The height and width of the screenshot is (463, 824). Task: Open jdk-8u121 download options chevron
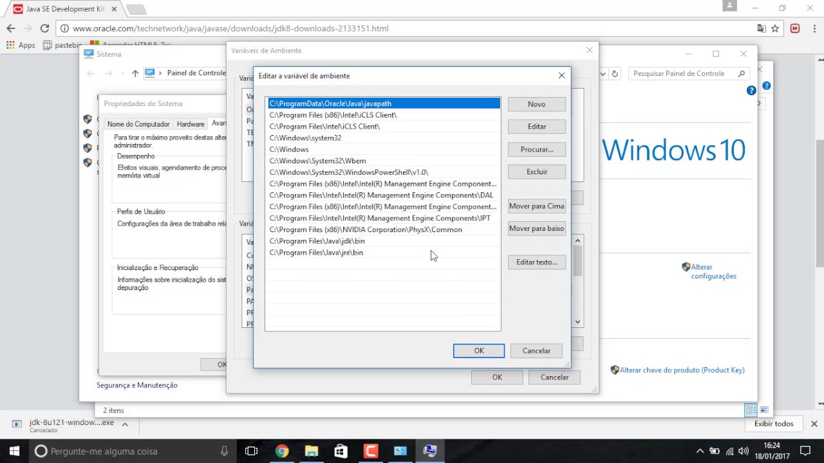(125, 424)
